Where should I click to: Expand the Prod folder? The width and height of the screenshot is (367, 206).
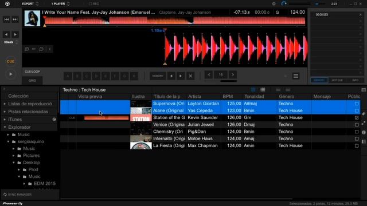(x=19, y=169)
